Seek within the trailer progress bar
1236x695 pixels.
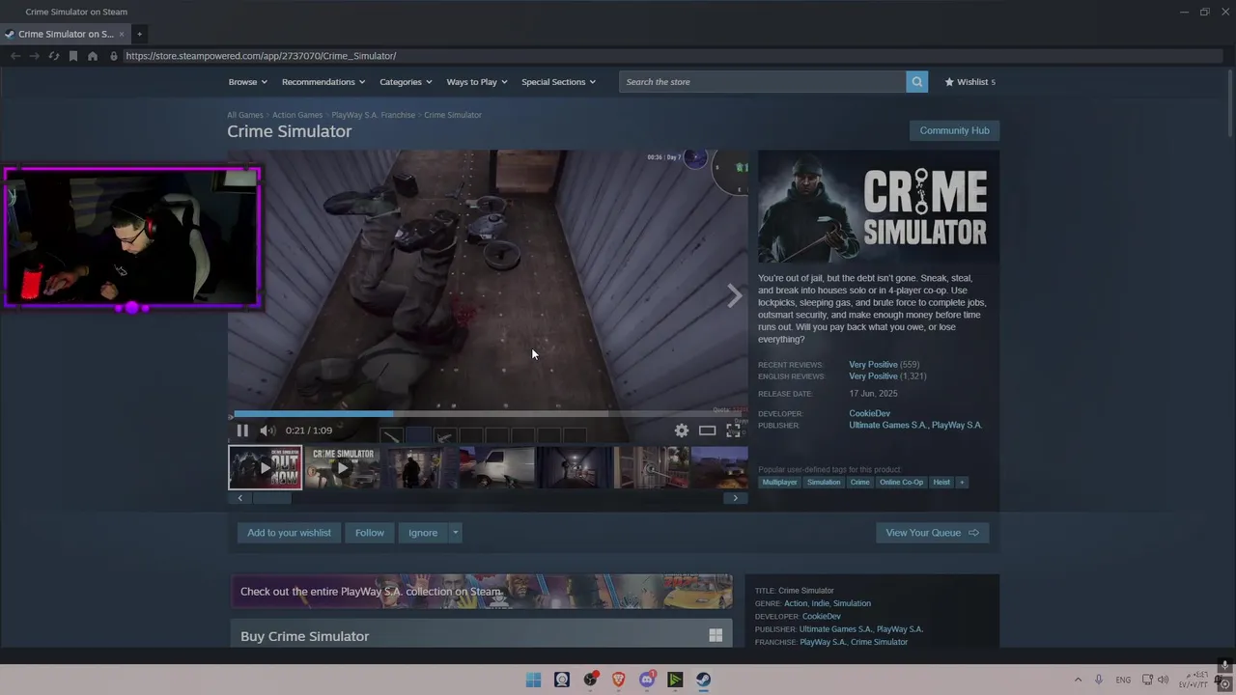(488, 413)
